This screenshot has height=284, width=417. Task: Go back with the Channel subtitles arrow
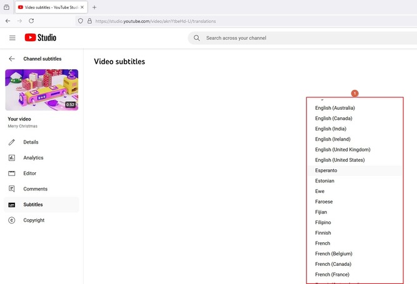click(x=12, y=59)
